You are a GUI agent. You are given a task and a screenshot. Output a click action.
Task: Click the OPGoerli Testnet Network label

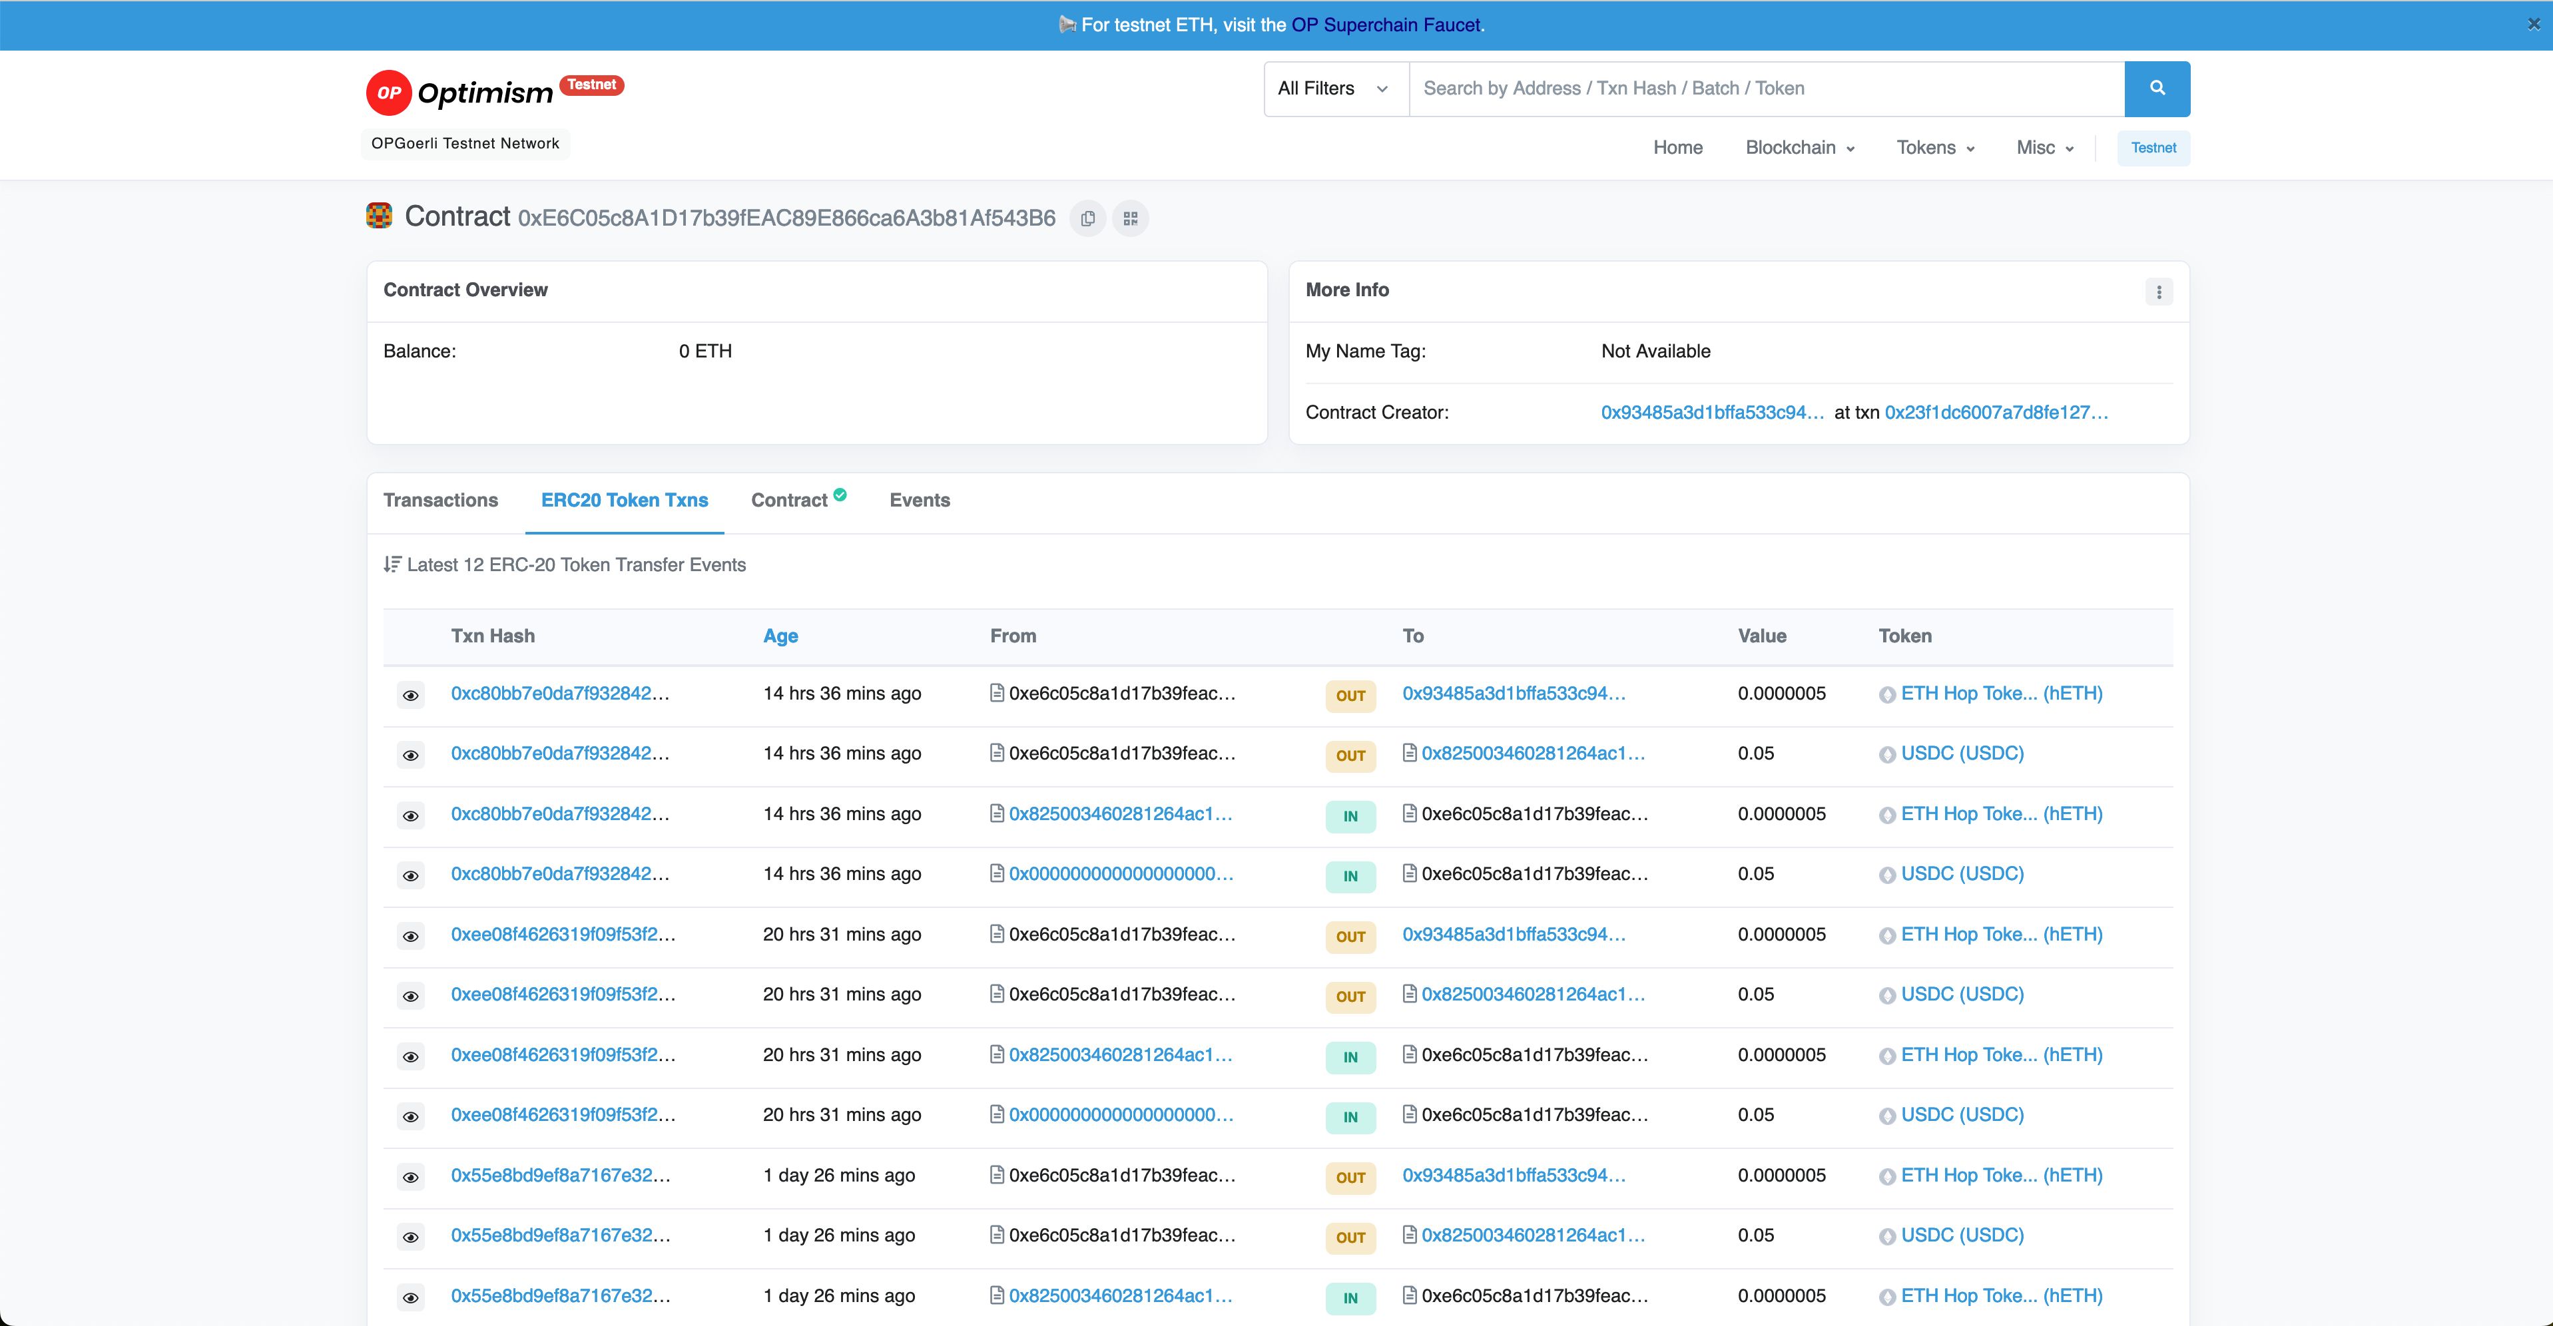point(465,144)
